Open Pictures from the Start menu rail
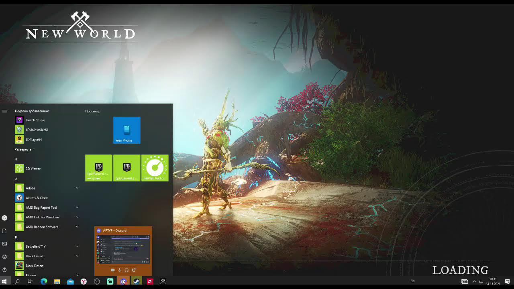 pos(4,244)
